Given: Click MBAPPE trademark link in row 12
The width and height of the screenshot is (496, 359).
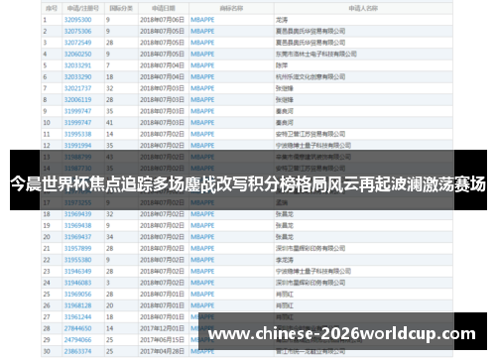Looking at the screenshot, I should (x=202, y=146).
